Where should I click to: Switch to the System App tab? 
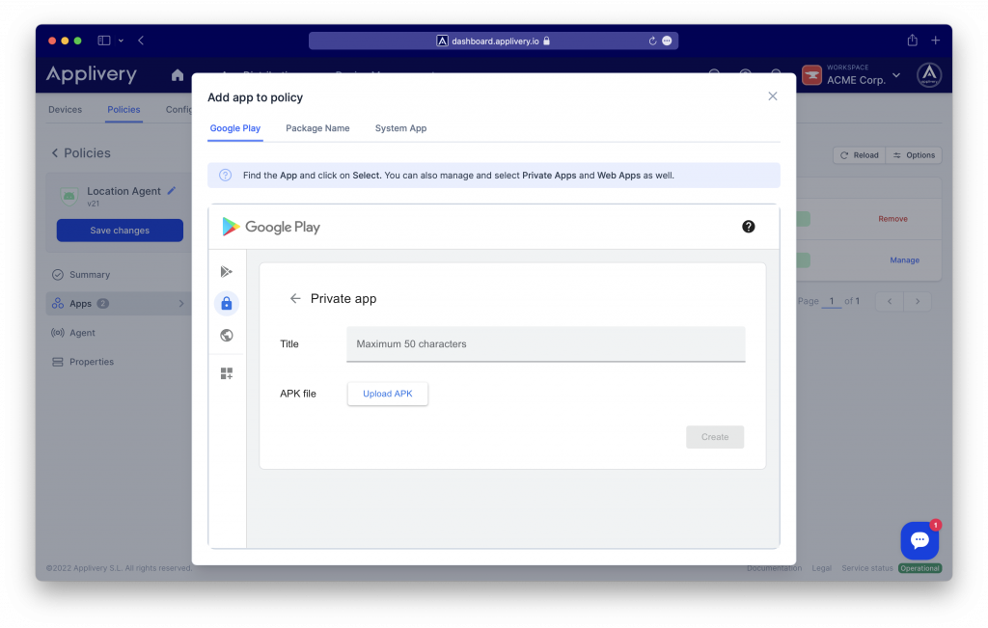click(x=400, y=128)
